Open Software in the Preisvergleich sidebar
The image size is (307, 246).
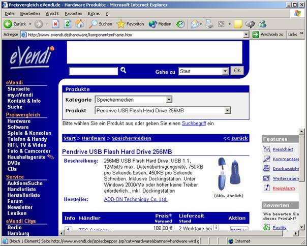18,127
